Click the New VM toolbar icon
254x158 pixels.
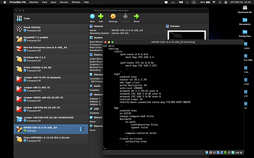point(92,16)
